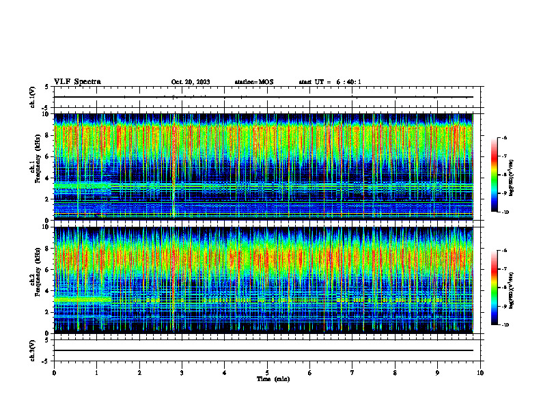Click time axis tick label "9"
Viewport: 541px width, 418px height.
(x=437, y=373)
